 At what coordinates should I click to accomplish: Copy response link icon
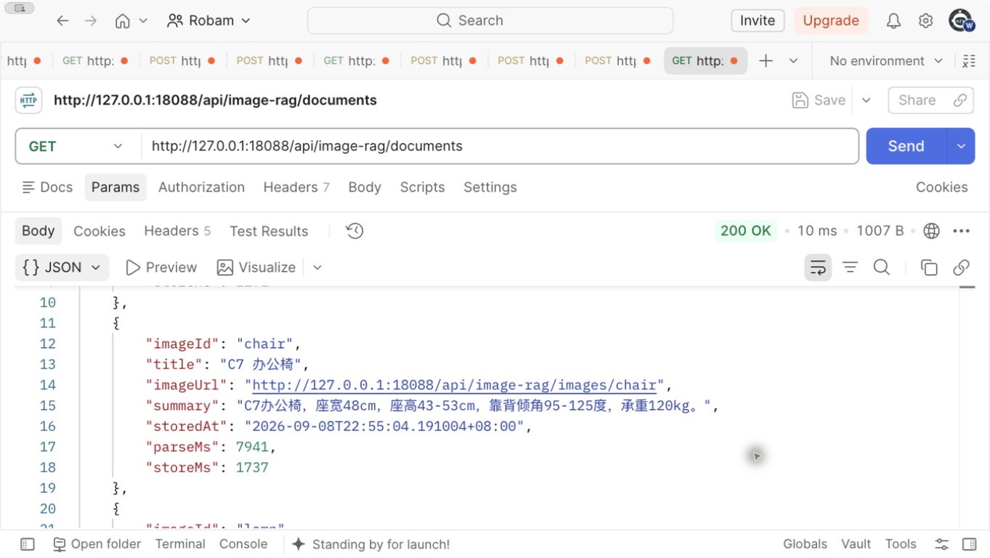click(x=961, y=267)
